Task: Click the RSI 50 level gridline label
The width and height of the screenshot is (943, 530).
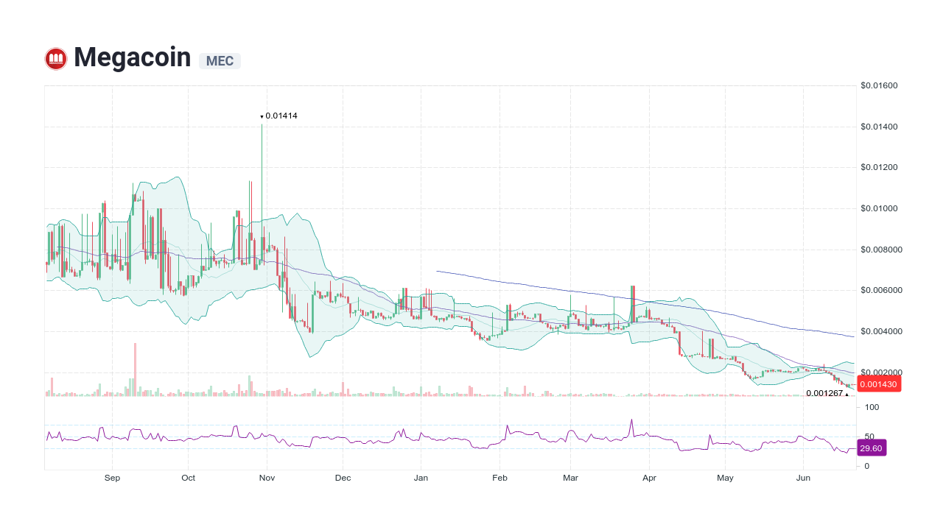Action: click(871, 434)
